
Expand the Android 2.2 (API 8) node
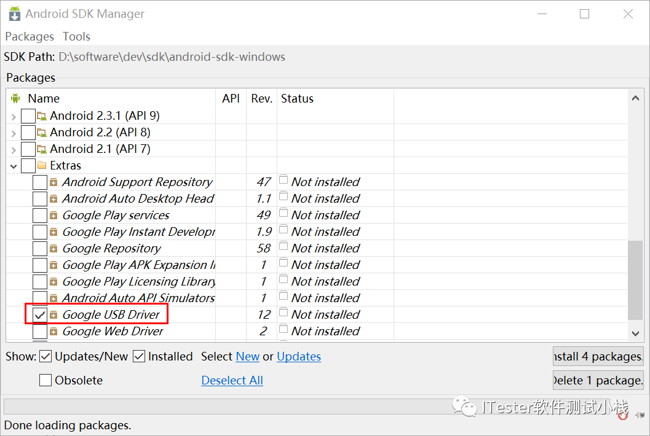(14, 133)
